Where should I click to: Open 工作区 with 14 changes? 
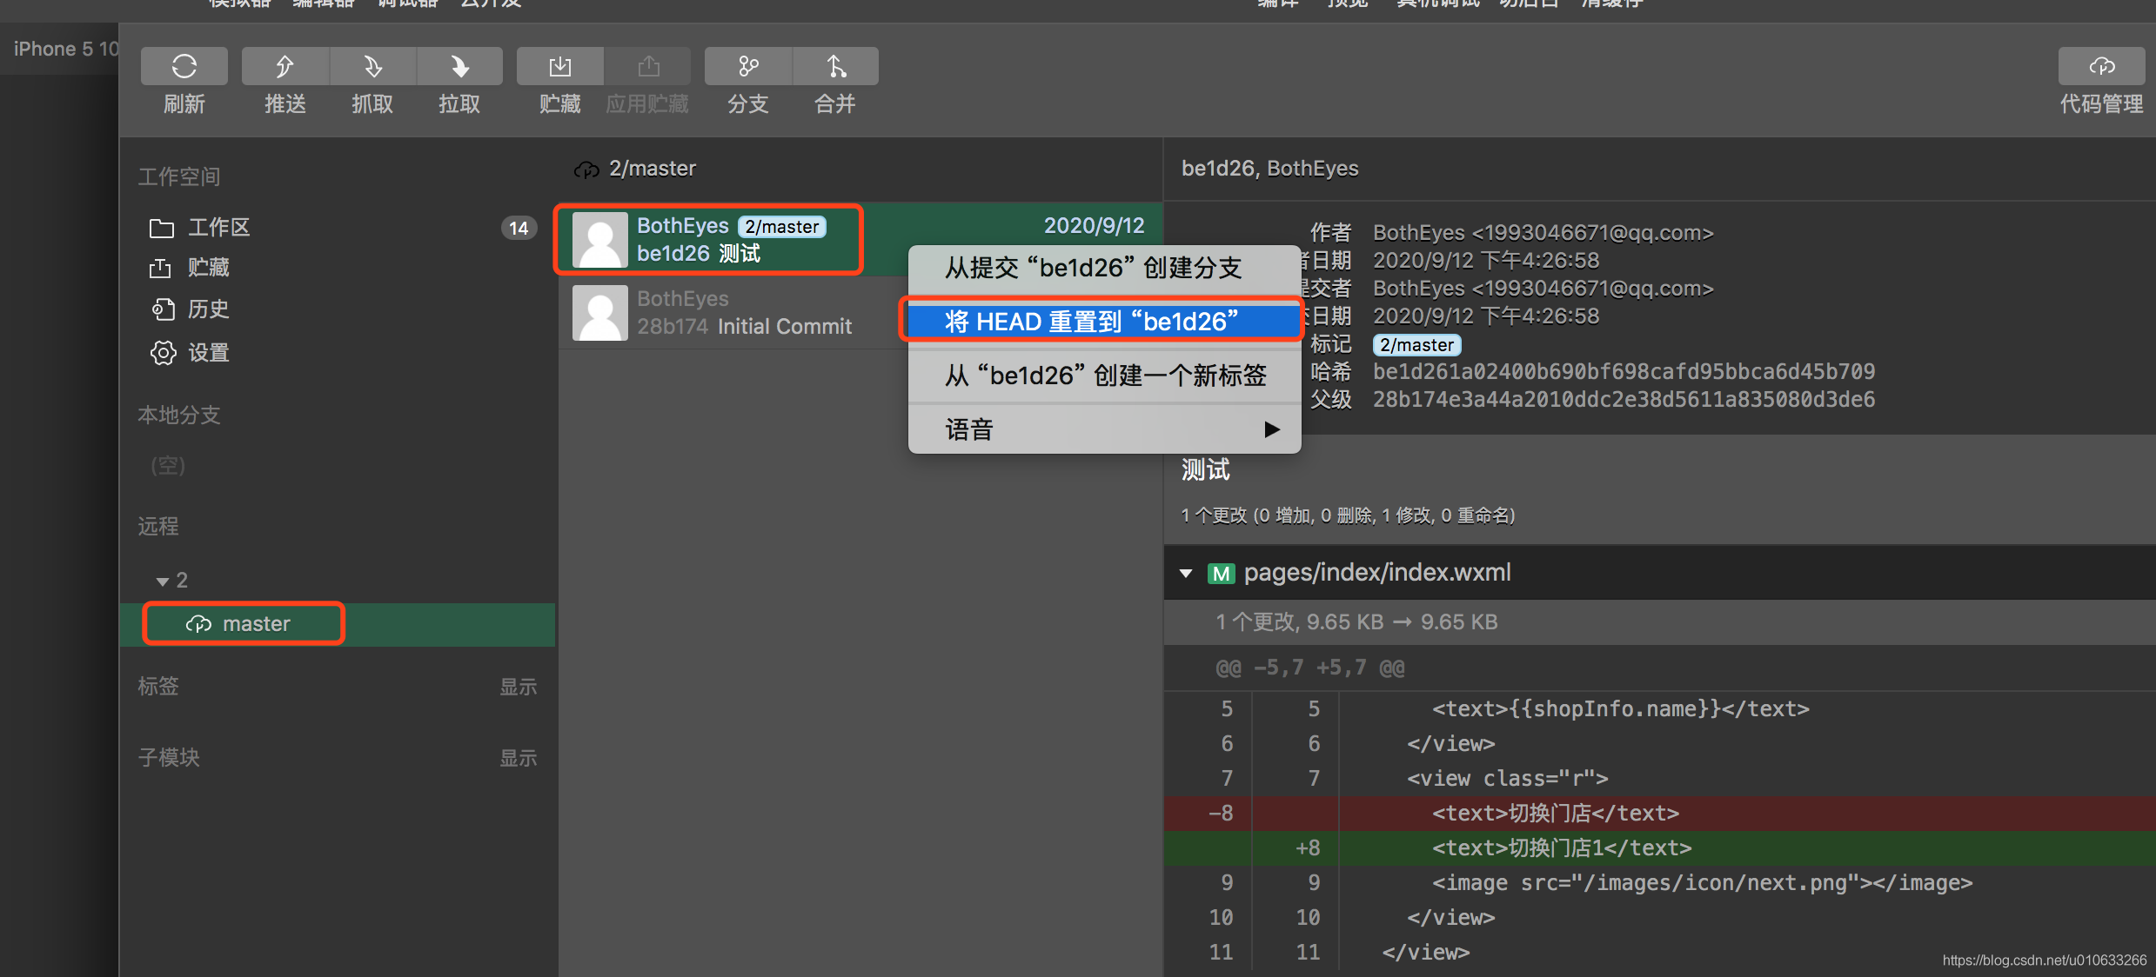pos(219,228)
